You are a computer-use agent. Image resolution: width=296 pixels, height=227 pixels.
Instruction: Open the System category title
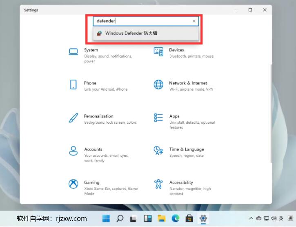click(91, 50)
